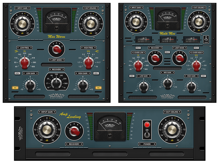The height and width of the screenshot is (164, 219).
Task: Click the left band meter in Multi Max
Action: (144, 40)
